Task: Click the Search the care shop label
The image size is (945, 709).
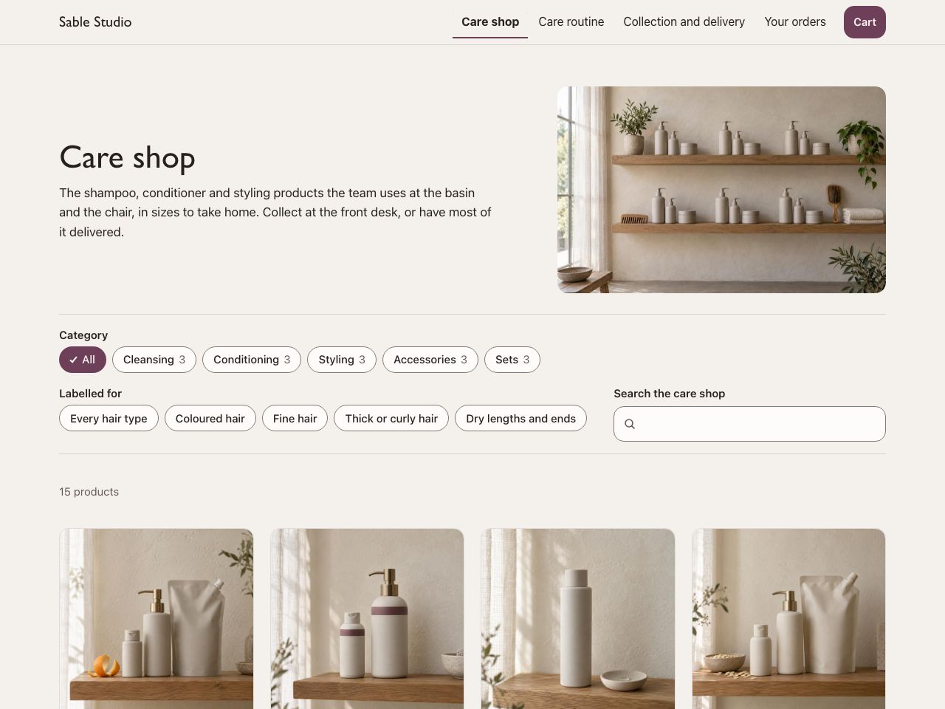Action: pos(670,394)
